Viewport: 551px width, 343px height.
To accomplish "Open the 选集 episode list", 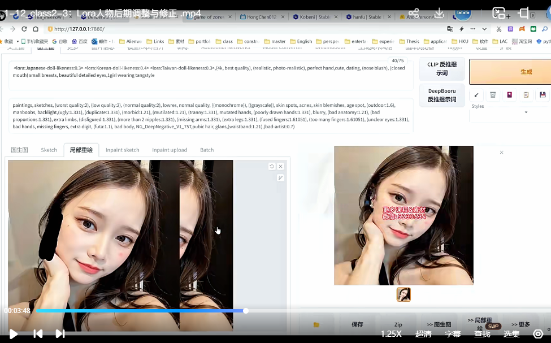I will 511,334.
